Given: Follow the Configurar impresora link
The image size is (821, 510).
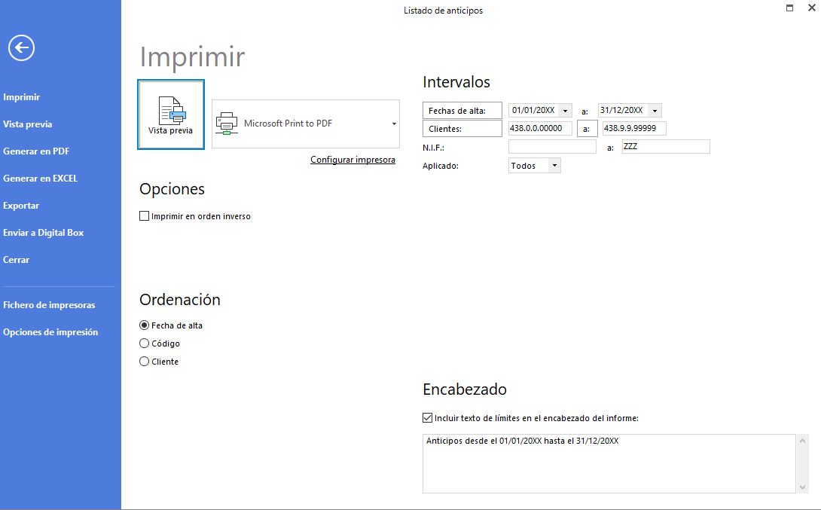Looking at the screenshot, I should tap(353, 160).
